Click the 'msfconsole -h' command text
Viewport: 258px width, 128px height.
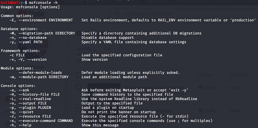[x=43, y=3]
